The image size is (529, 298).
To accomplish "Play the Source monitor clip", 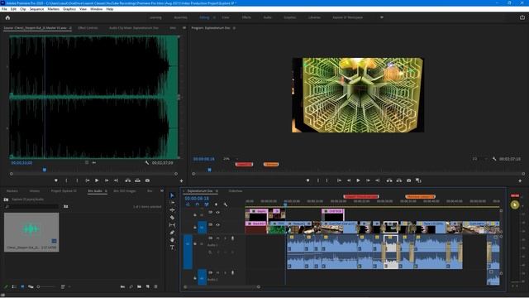I will pyautogui.click(x=97, y=180).
